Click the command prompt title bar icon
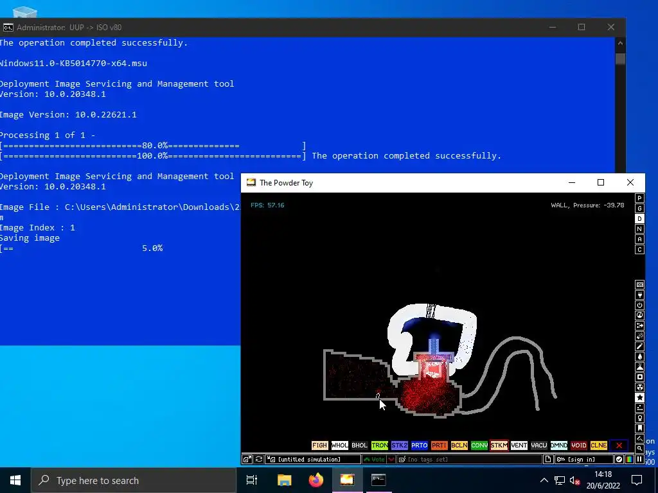The width and height of the screenshot is (658, 493). pyautogui.click(x=8, y=28)
